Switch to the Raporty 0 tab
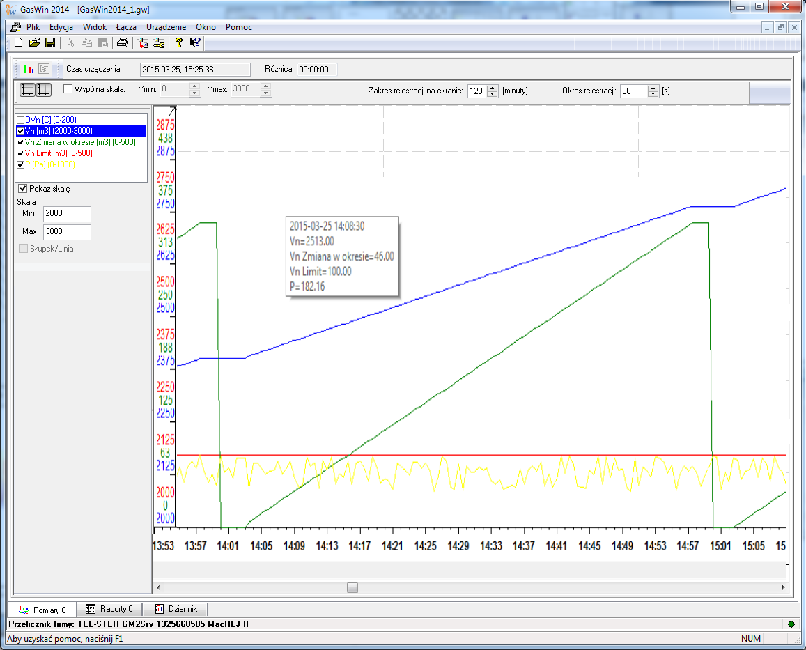The image size is (806, 650). (x=109, y=610)
